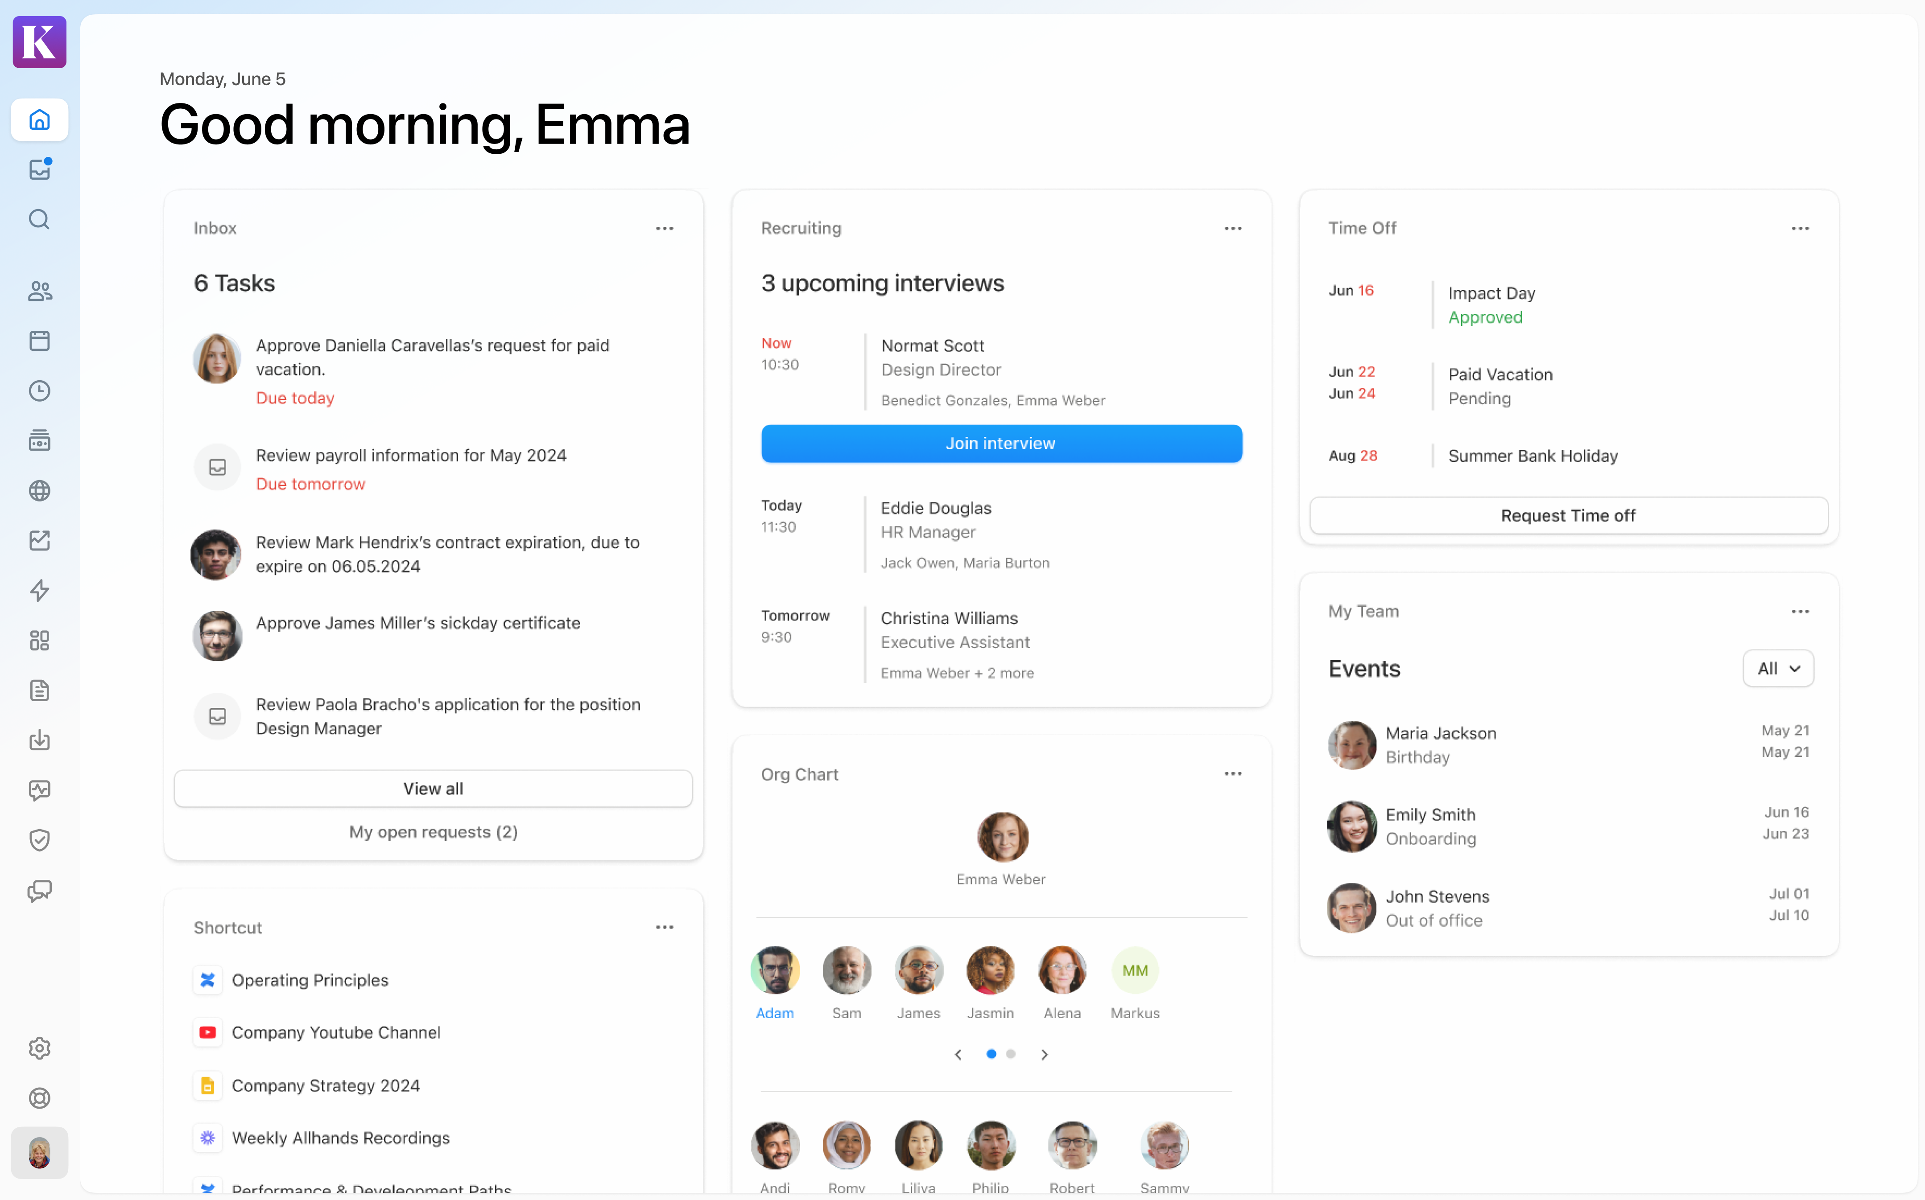This screenshot has height=1200, width=1925.
Task: Open the Events All filter dropdown
Action: [1777, 668]
